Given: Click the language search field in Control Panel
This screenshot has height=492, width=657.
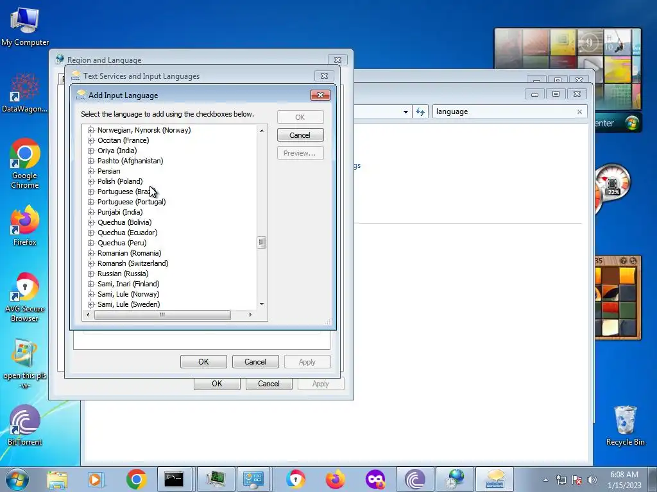Looking at the screenshot, I should click(504, 111).
